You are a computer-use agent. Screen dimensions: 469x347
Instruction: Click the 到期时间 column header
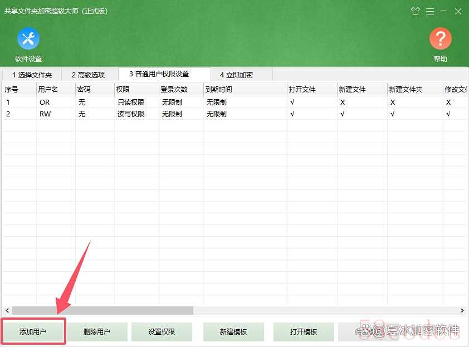pos(245,90)
